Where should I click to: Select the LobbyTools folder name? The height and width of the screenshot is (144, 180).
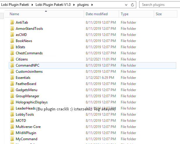[25, 114]
